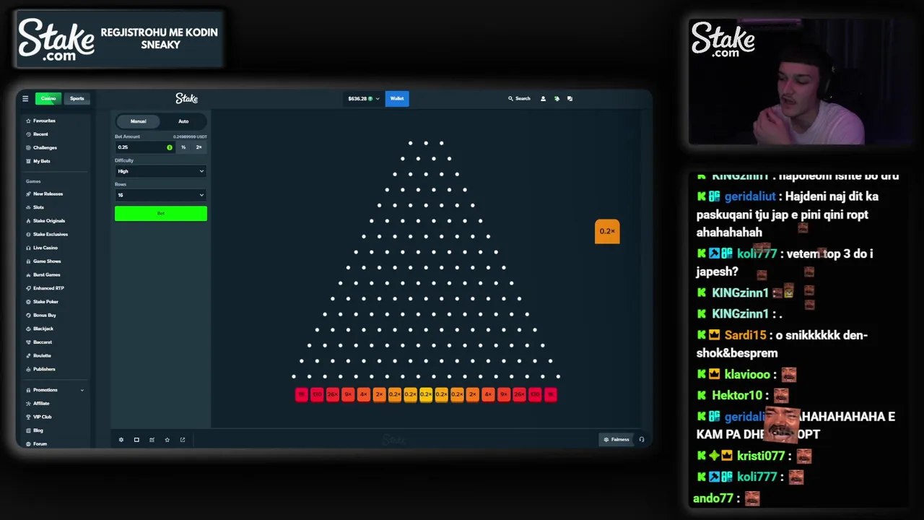Click the Live Casino icon

28,248
